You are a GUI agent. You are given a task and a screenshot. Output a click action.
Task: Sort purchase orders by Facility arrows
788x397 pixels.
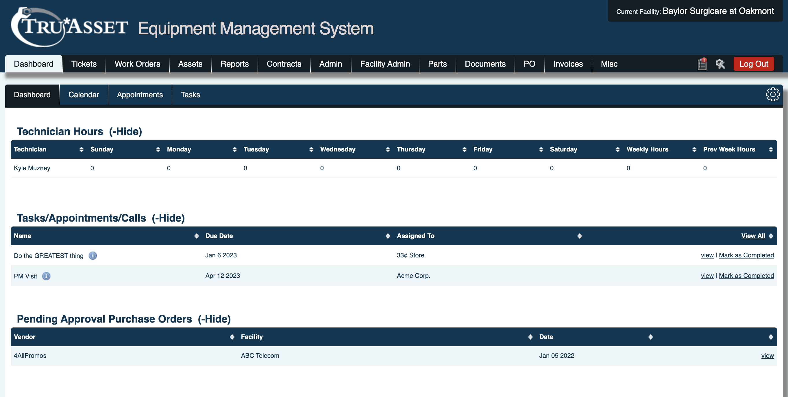[x=530, y=337]
